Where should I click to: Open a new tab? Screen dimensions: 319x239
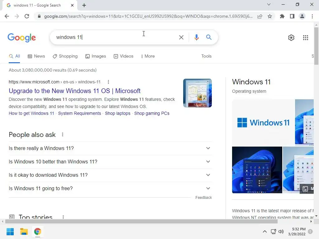(x=84, y=5)
